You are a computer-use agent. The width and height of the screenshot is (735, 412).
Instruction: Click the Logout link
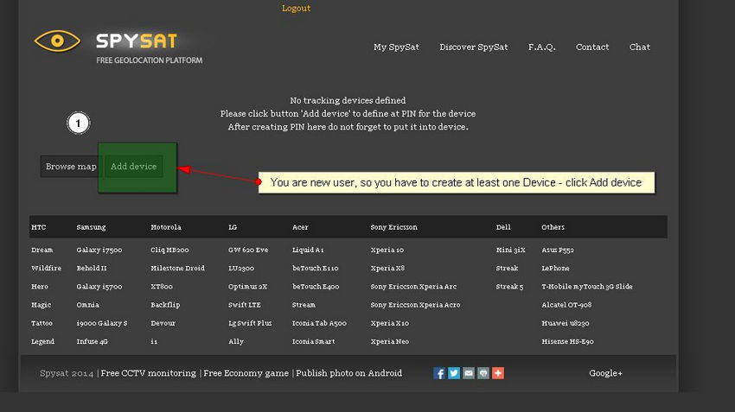[x=296, y=9]
